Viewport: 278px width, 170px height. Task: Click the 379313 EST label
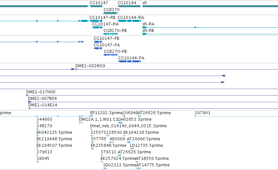pyautogui.click(x=108, y=152)
